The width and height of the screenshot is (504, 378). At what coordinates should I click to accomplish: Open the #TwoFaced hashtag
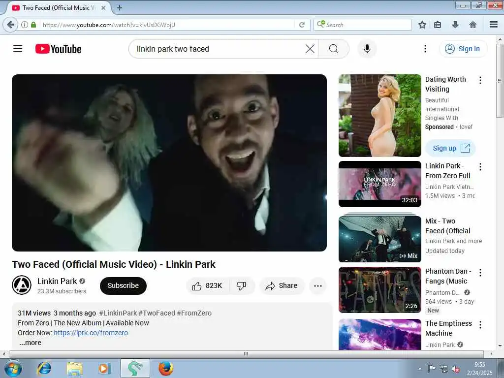[157, 313]
